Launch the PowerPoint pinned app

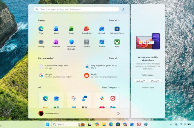87,29
